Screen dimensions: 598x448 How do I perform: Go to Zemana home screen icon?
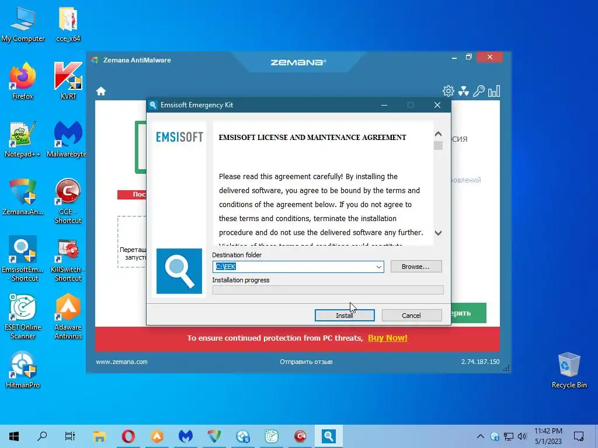point(101,92)
